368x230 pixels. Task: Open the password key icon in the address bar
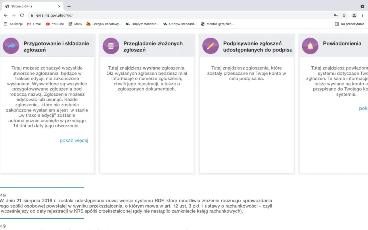tap(336, 15)
